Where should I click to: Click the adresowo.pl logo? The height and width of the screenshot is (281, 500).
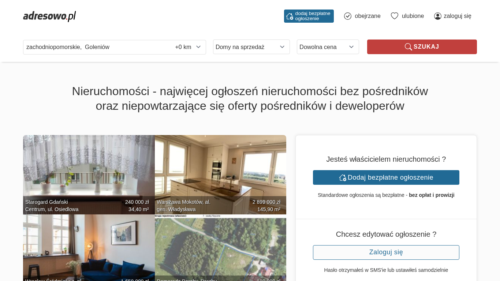click(49, 16)
